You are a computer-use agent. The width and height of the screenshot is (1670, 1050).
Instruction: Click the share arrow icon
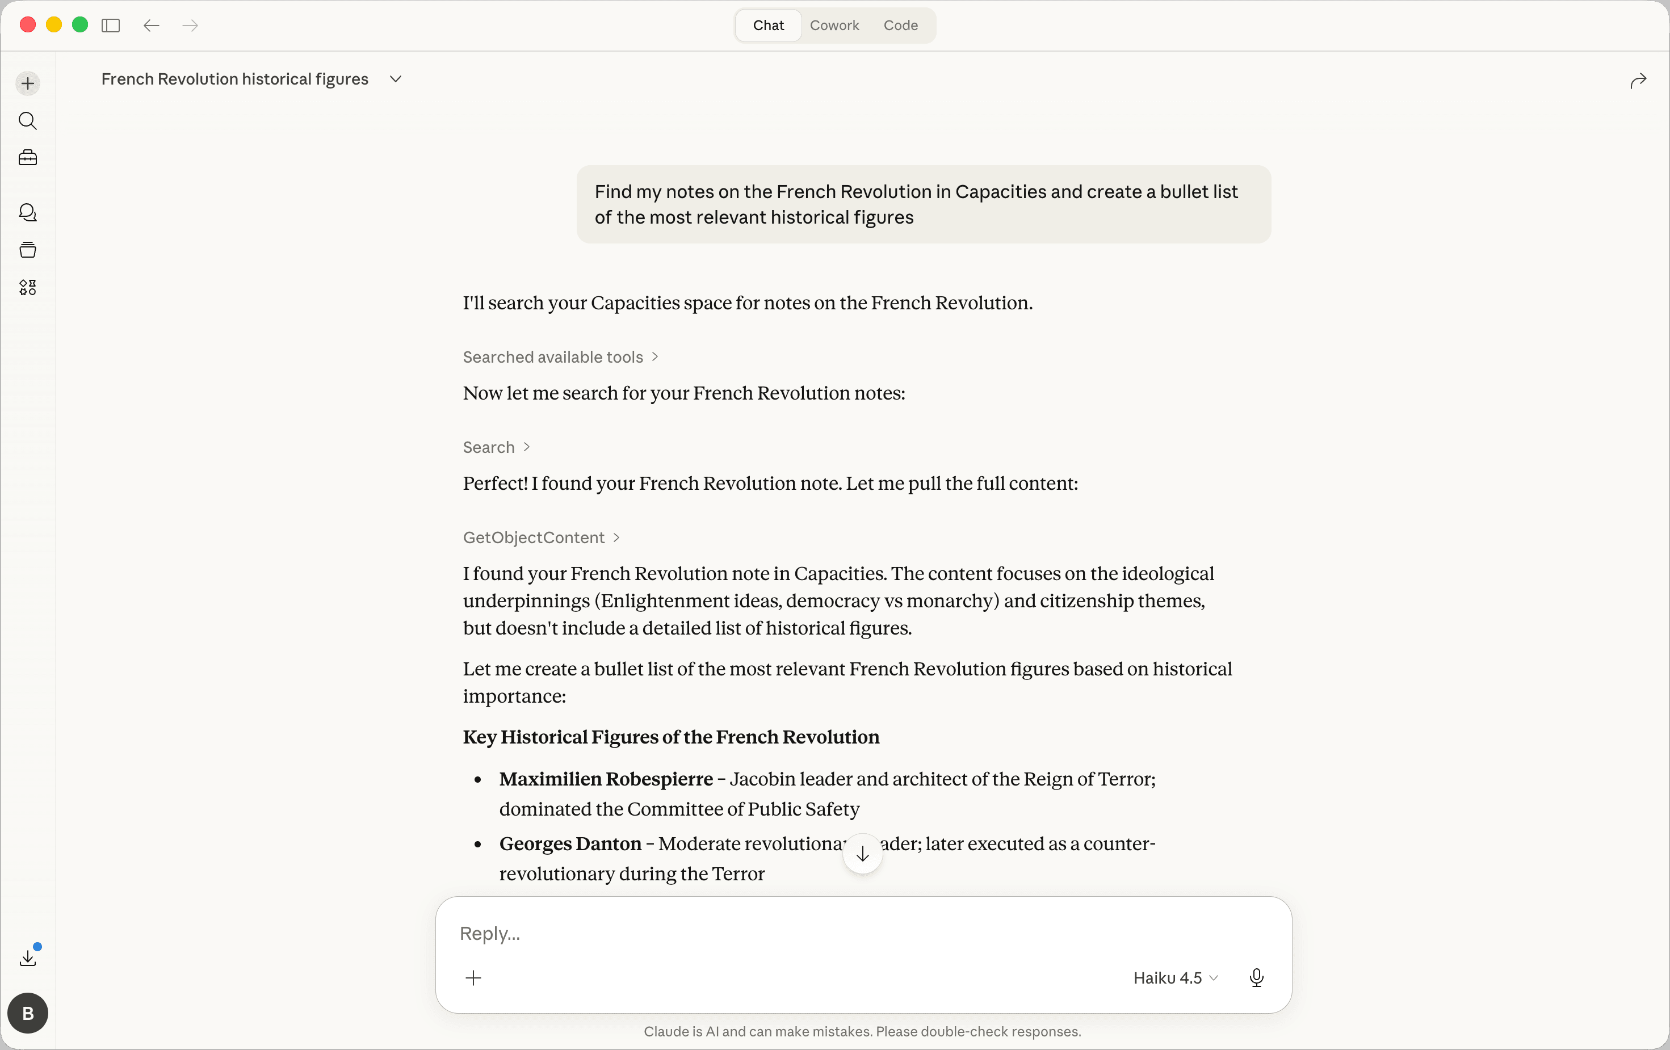click(x=1638, y=81)
